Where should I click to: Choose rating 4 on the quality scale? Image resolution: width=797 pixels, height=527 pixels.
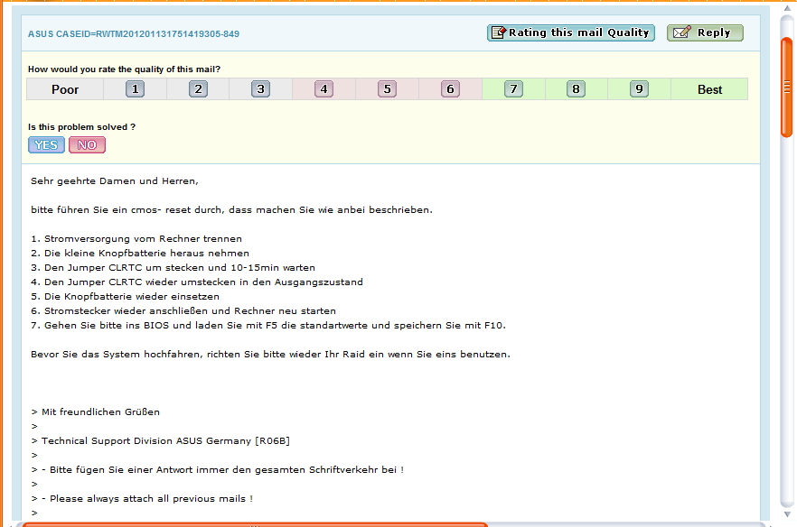click(x=323, y=89)
